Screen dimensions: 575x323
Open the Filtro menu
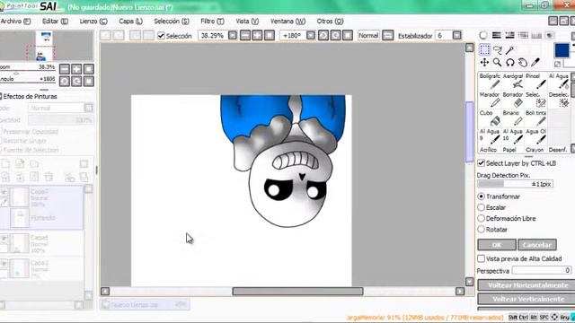click(x=212, y=22)
